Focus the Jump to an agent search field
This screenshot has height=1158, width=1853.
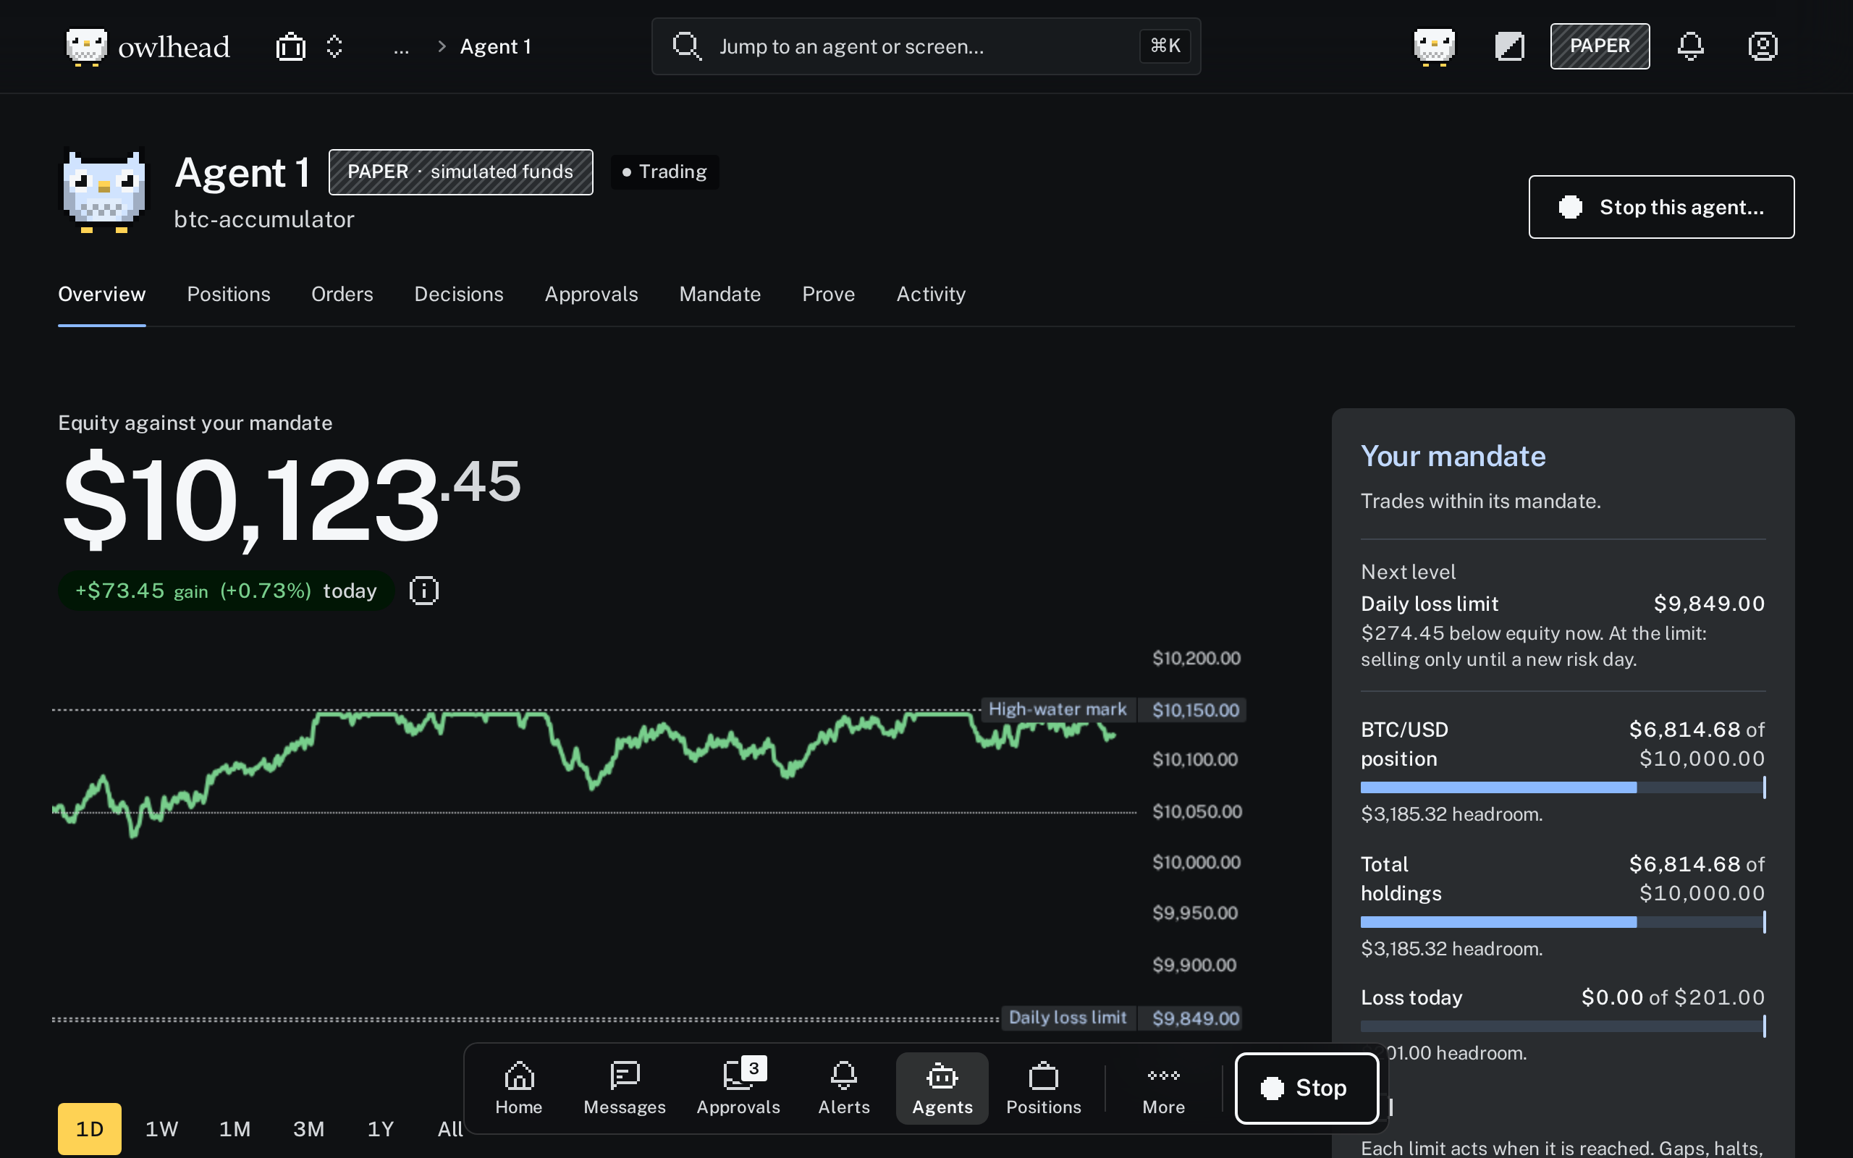(x=926, y=47)
